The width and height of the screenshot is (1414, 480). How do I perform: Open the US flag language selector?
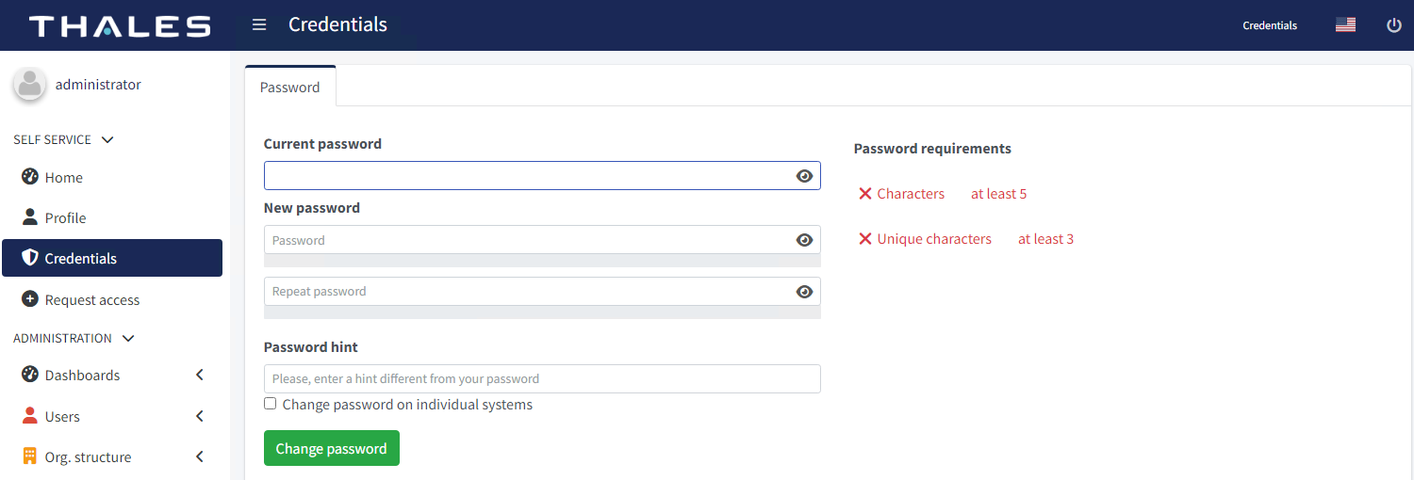(1345, 25)
